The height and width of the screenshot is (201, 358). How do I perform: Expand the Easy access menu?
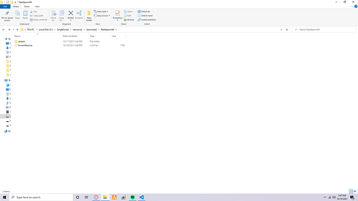(x=102, y=16)
